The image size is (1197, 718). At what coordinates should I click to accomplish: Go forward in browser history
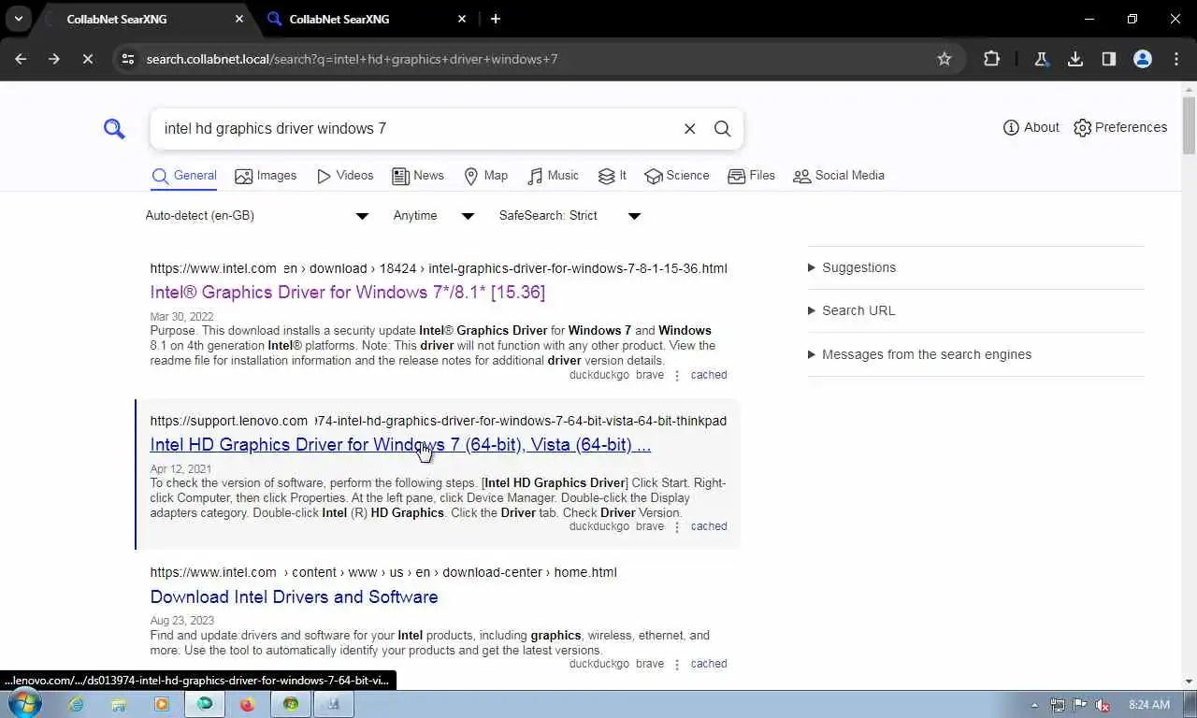pos(53,59)
